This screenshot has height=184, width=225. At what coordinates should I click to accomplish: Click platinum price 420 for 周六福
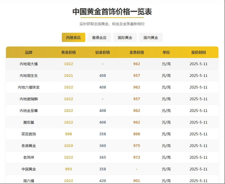(103, 181)
